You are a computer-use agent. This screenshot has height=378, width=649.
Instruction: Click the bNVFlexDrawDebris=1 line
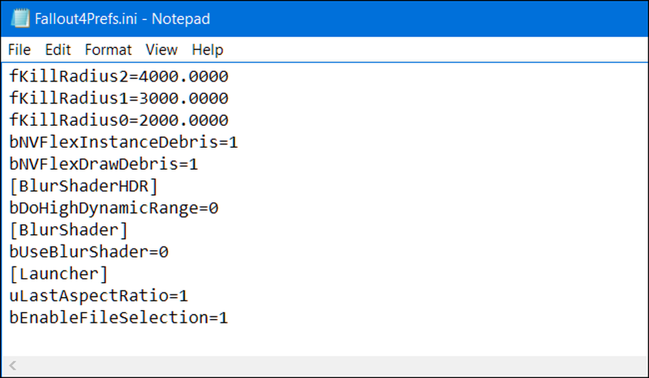[104, 164]
